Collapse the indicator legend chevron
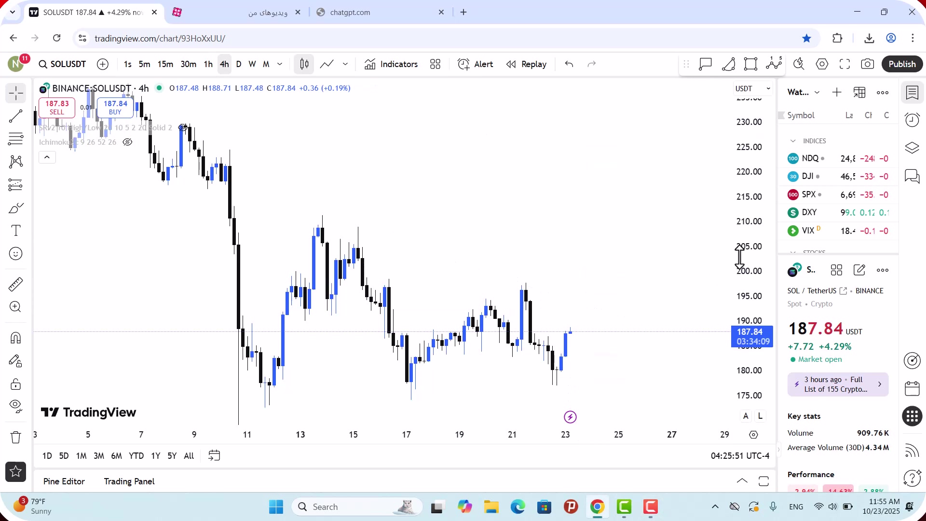Viewport: 926px width, 521px height. 47,157
